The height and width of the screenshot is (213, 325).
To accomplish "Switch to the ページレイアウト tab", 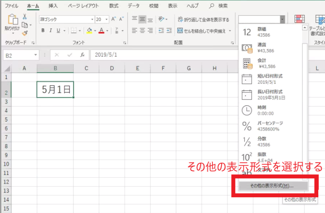I will point(83,6).
